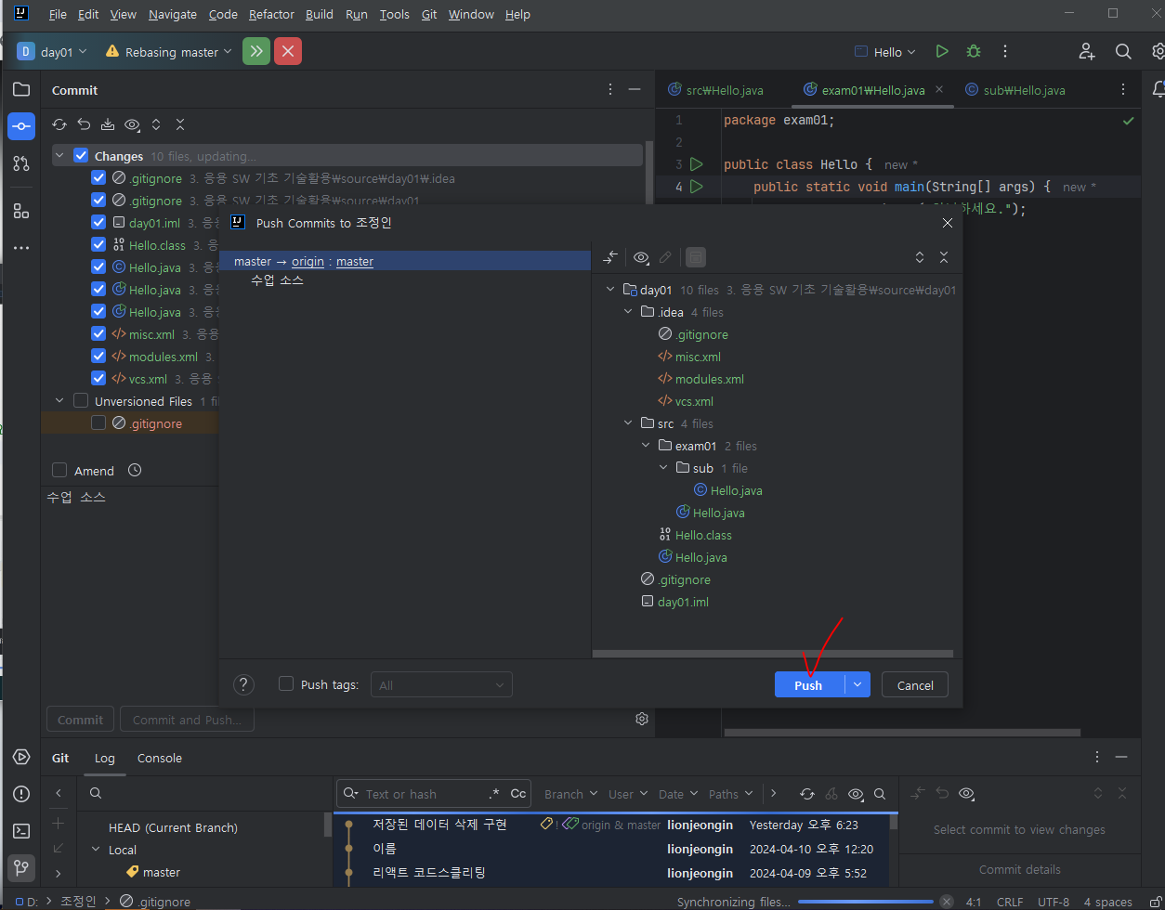Open Hello run configuration dropdown
Screen dimensions: 1165x910
[885, 52]
